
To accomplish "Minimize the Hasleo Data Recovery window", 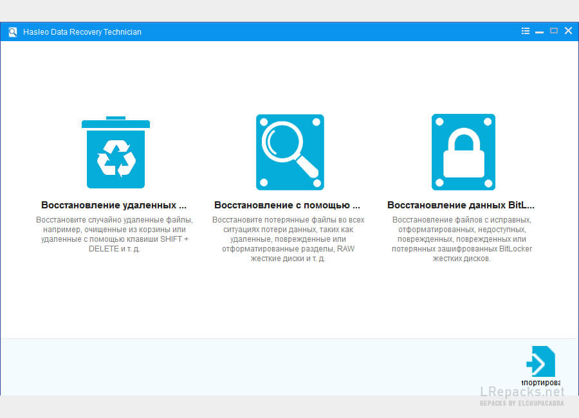I will (x=540, y=32).
